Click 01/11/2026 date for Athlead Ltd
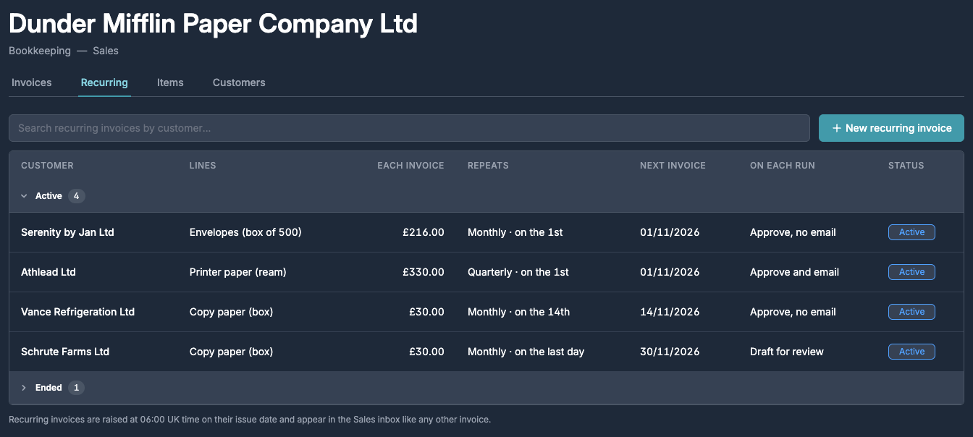The image size is (973, 437). click(670, 272)
